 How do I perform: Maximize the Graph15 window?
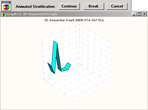tap(139, 14)
